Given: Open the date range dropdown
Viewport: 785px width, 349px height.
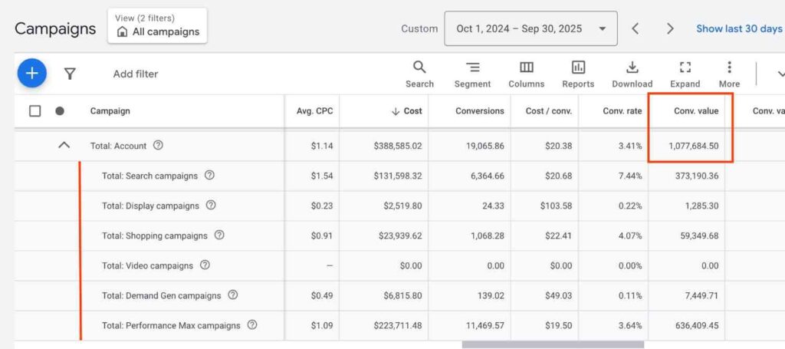Looking at the screenshot, I should click(530, 28).
